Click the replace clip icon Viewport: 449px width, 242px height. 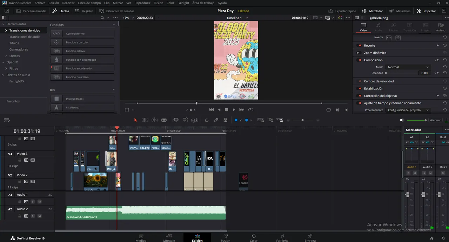[x=195, y=120]
